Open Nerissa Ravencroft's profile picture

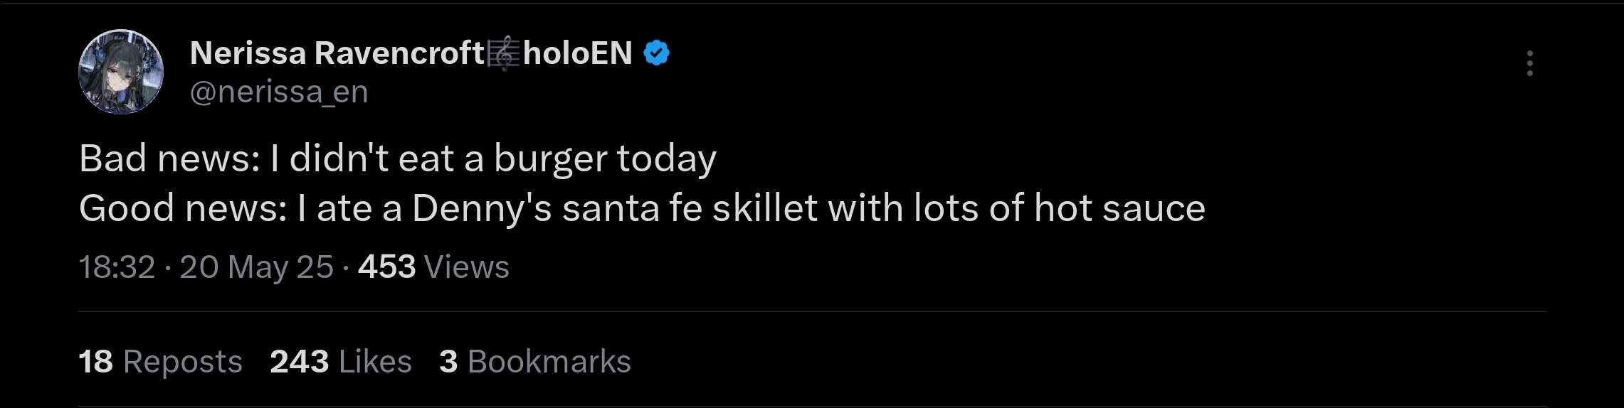(x=121, y=72)
